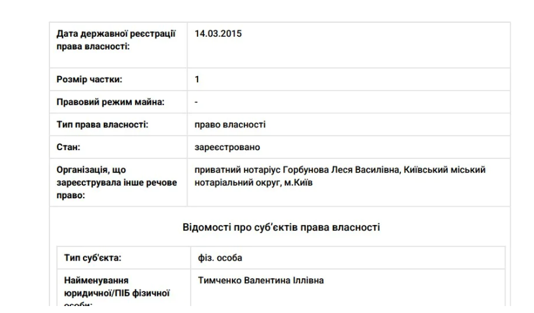Click the 'Правовий режим майна' label

coord(110,102)
